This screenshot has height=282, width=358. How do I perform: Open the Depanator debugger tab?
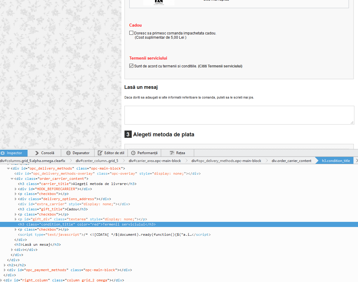[x=78, y=153]
